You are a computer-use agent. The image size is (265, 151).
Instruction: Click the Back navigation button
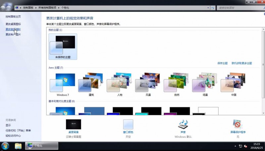tap(3, 8)
